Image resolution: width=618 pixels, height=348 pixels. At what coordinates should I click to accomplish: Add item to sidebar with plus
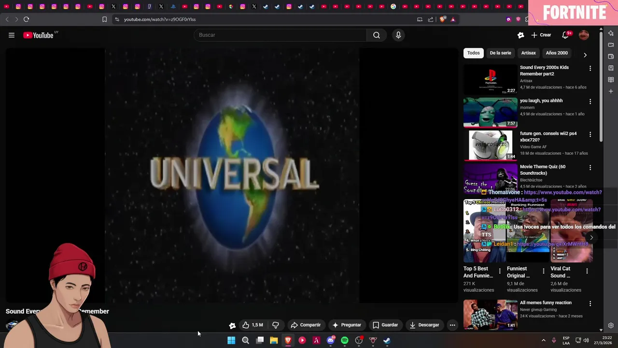pos(611,91)
